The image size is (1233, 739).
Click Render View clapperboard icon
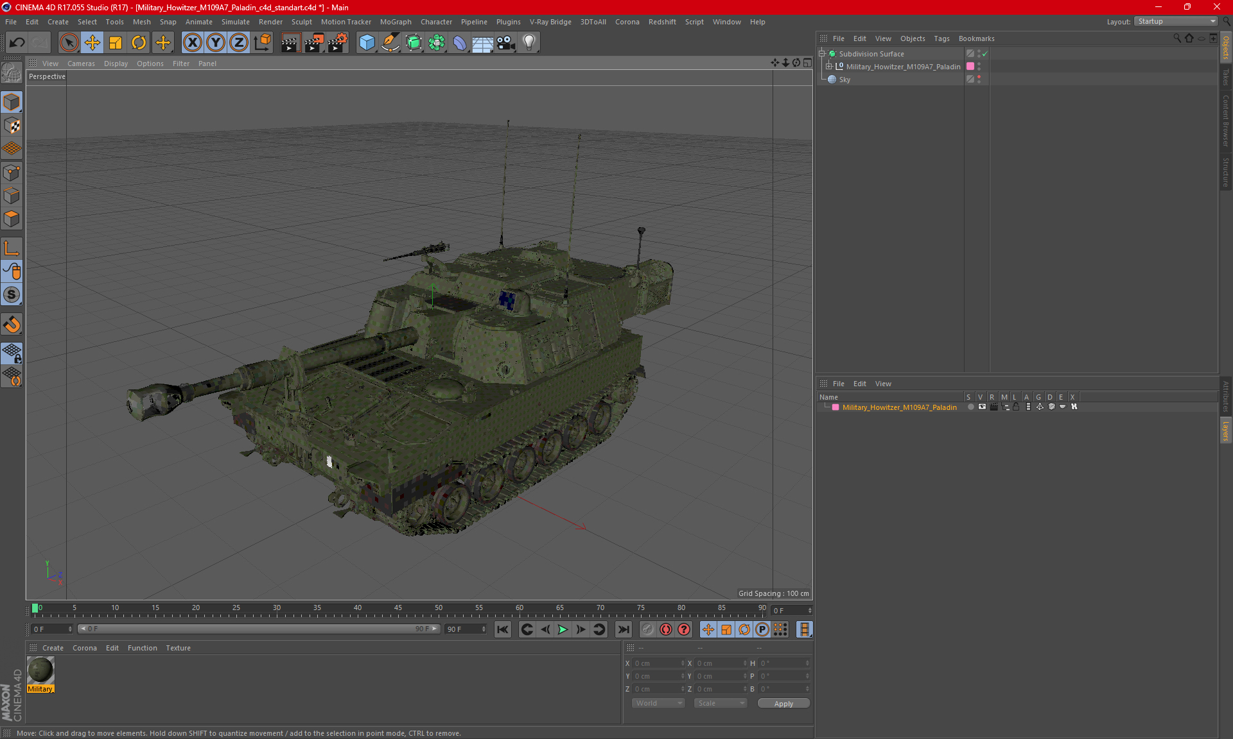[x=290, y=42]
